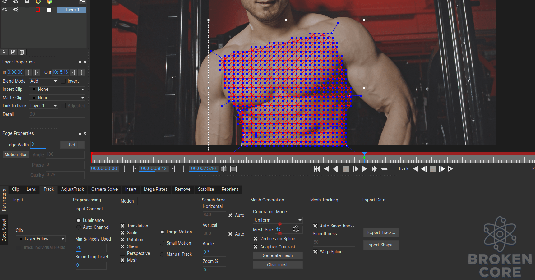This screenshot has width=535, height=280.
Task: Play the clip backwards
Action: tap(326, 169)
